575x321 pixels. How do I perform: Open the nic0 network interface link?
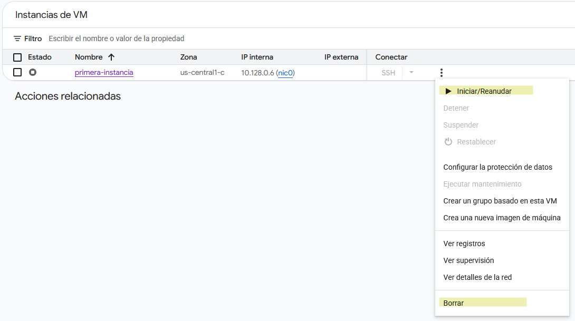point(285,73)
